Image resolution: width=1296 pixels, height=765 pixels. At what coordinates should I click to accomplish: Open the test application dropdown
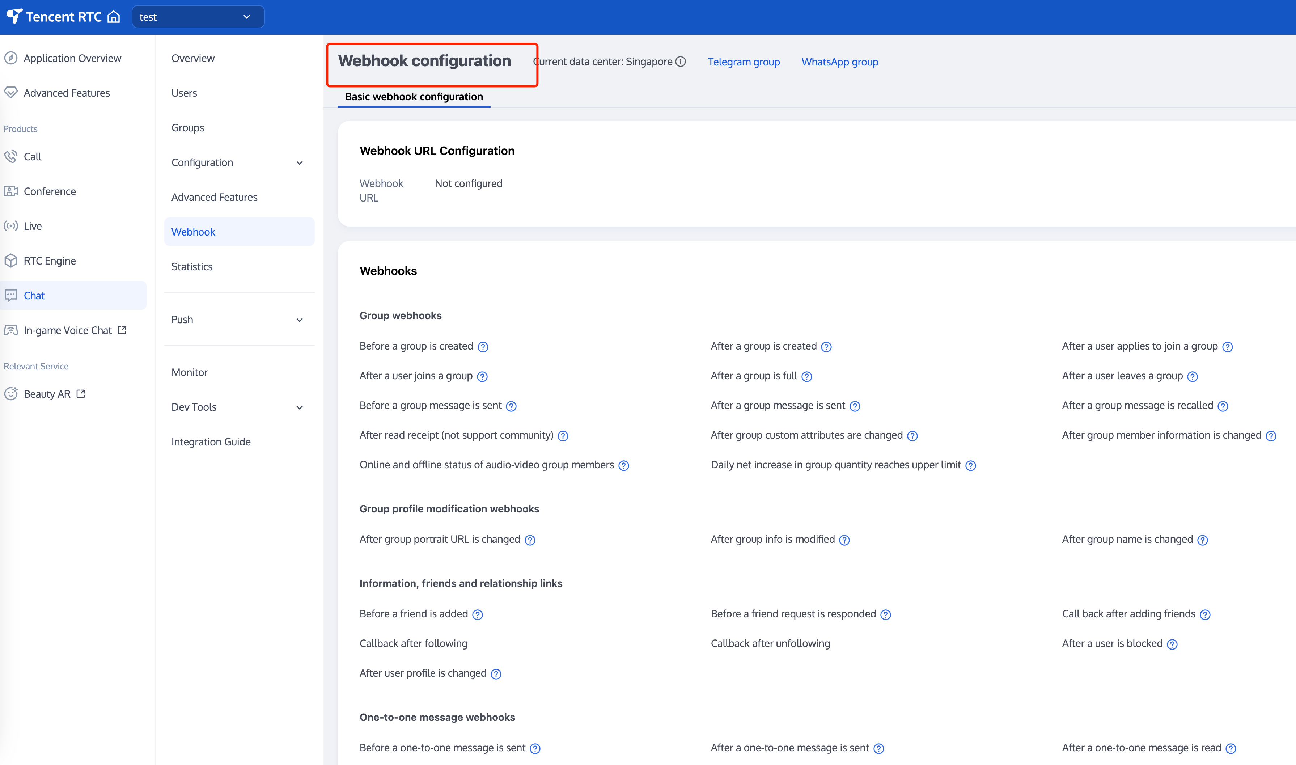click(198, 17)
